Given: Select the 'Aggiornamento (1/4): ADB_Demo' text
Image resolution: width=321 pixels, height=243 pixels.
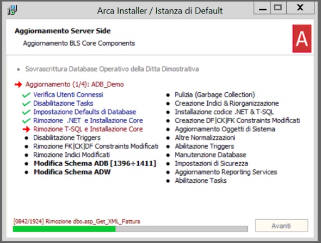Looking at the screenshot, I should pos(75,84).
